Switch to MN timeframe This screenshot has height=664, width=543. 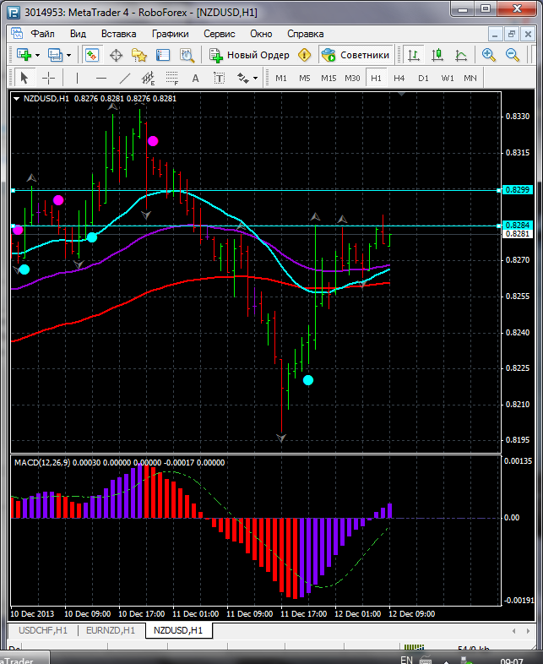pos(470,78)
